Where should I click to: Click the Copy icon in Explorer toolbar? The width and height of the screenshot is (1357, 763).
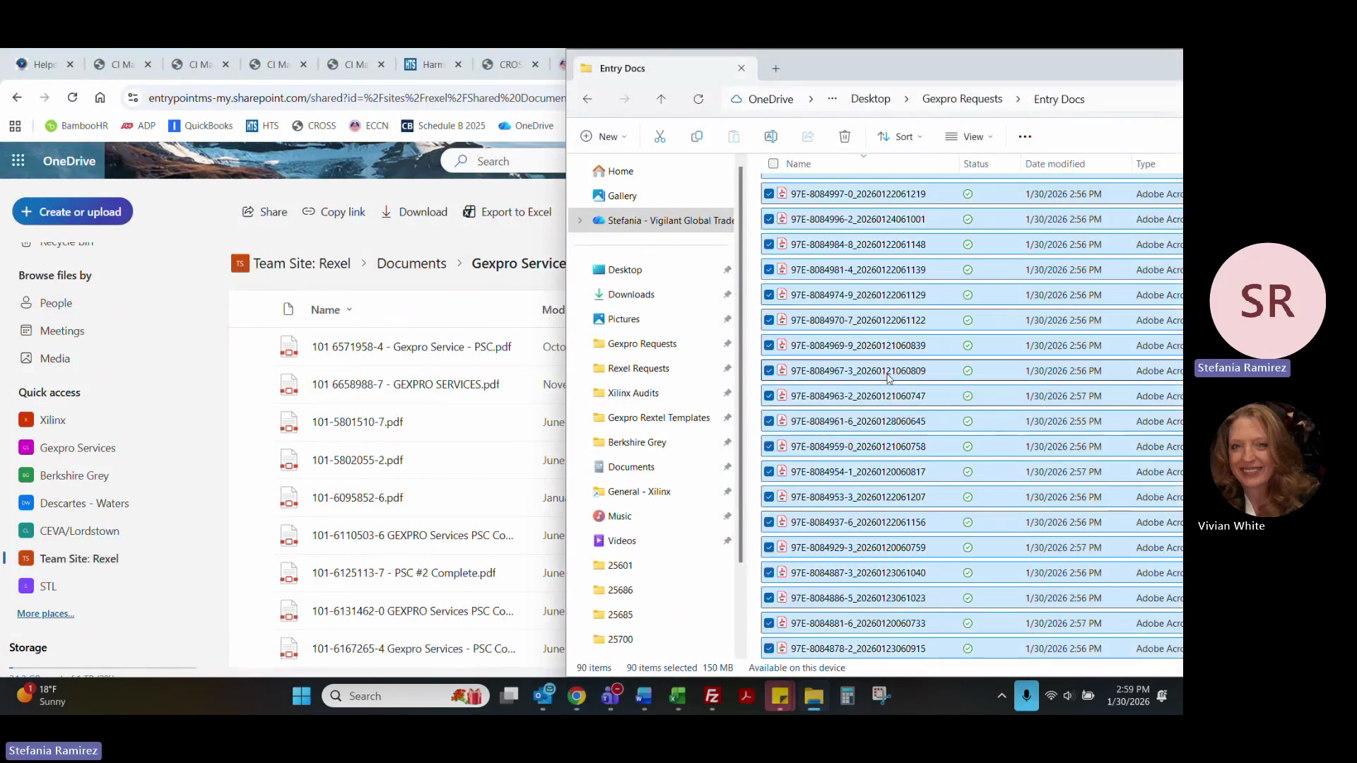point(696,136)
